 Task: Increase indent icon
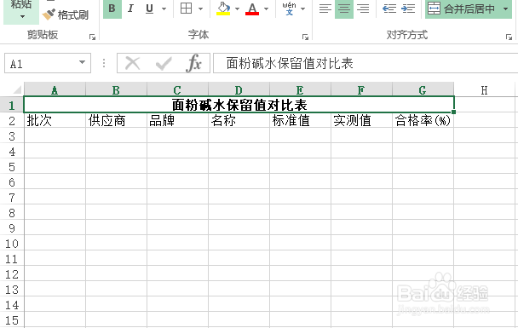coord(408,9)
